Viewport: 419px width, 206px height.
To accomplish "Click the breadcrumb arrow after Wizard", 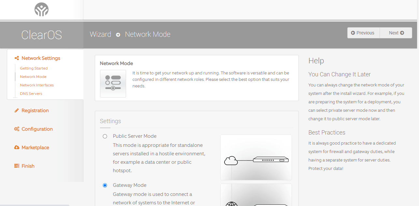I will [x=118, y=35].
